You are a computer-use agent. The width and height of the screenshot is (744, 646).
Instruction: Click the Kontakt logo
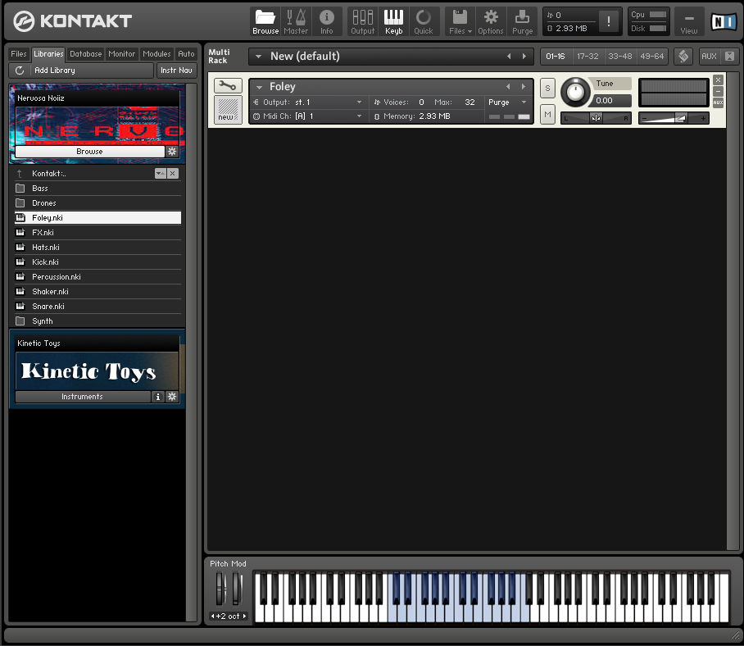click(72, 20)
